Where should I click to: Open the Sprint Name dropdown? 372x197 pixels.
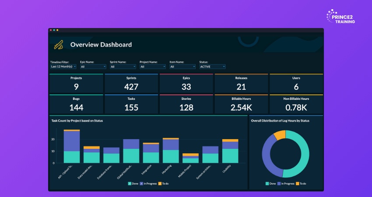123,67
